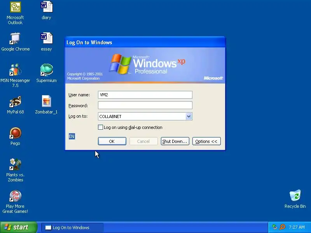Image resolution: width=311 pixels, height=233 pixels.
Task: Open the Start menu
Action: tap(18, 227)
